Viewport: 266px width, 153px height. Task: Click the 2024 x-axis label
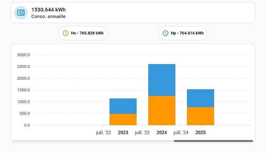[162, 133]
